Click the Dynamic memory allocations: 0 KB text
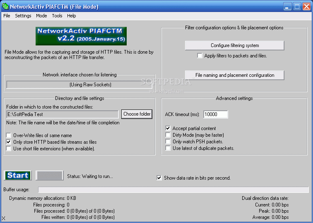 coord(43,198)
